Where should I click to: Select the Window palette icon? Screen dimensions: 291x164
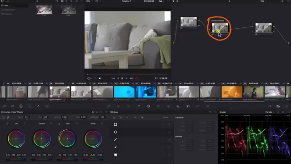[148, 106]
